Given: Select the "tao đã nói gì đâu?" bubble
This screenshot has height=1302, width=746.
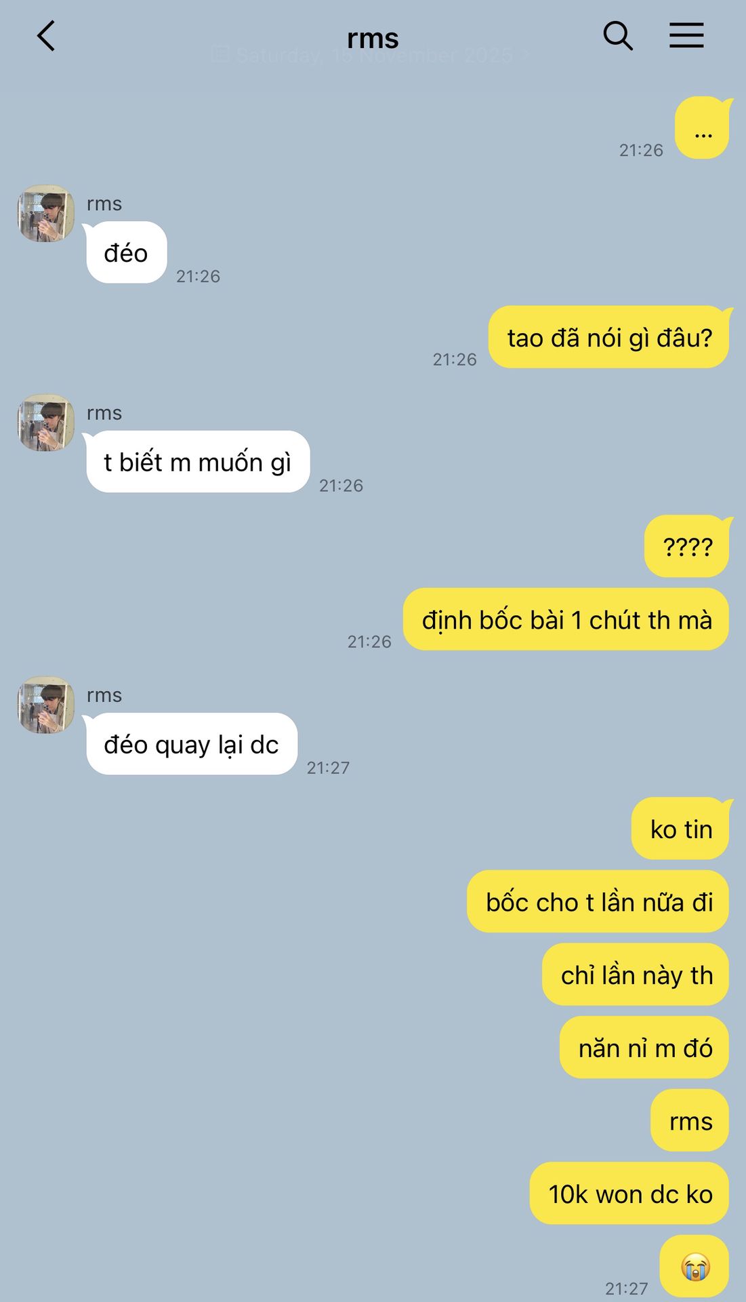Looking at the screenshot, I should tap(609, 337).
